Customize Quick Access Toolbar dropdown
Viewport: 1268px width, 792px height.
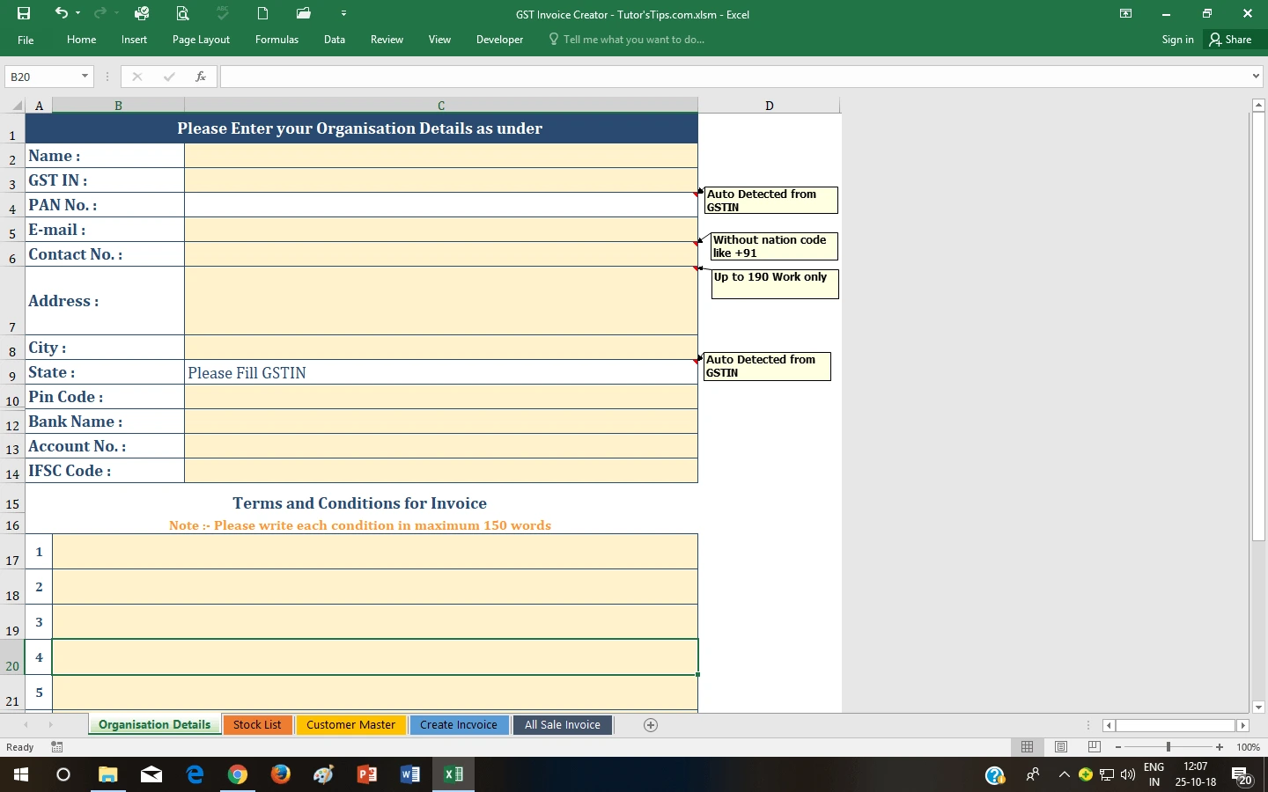[343, 13]
